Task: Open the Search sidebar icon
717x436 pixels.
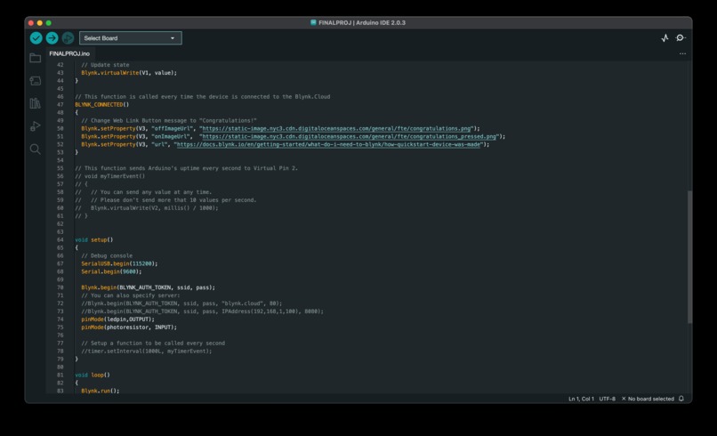Action: click(x=36, y=149)
